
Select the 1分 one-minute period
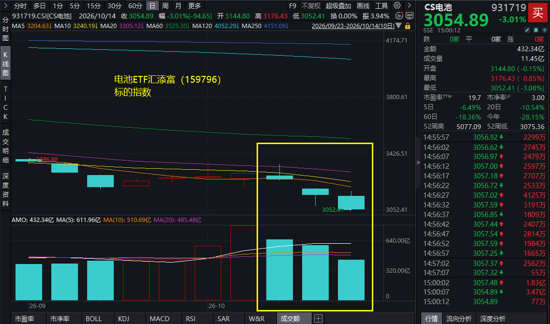[x=58, y=6]
